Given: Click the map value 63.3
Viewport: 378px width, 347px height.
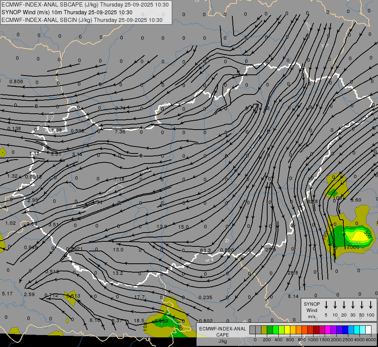Looking at the screenshot, I should (x=205, y=251).
